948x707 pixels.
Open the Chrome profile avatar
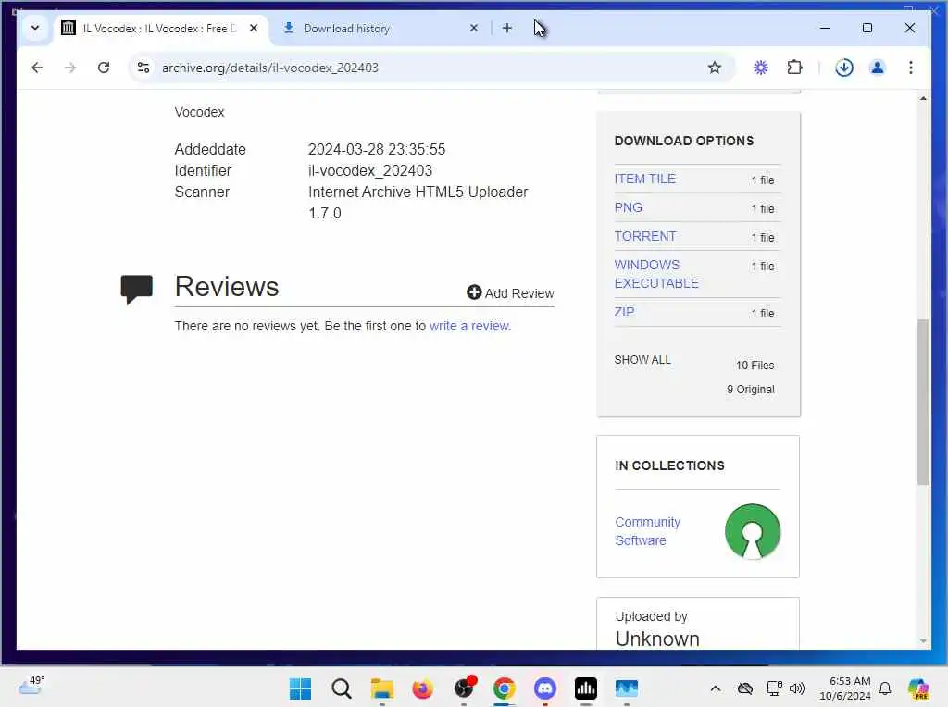(x=878, y=68)
